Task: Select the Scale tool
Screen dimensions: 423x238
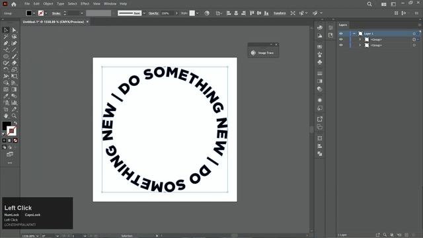Action: [x=14, y=69]
